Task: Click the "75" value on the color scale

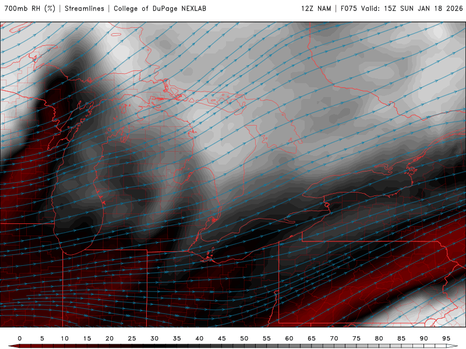Action: pyautogui.click(x=356, y=339)
